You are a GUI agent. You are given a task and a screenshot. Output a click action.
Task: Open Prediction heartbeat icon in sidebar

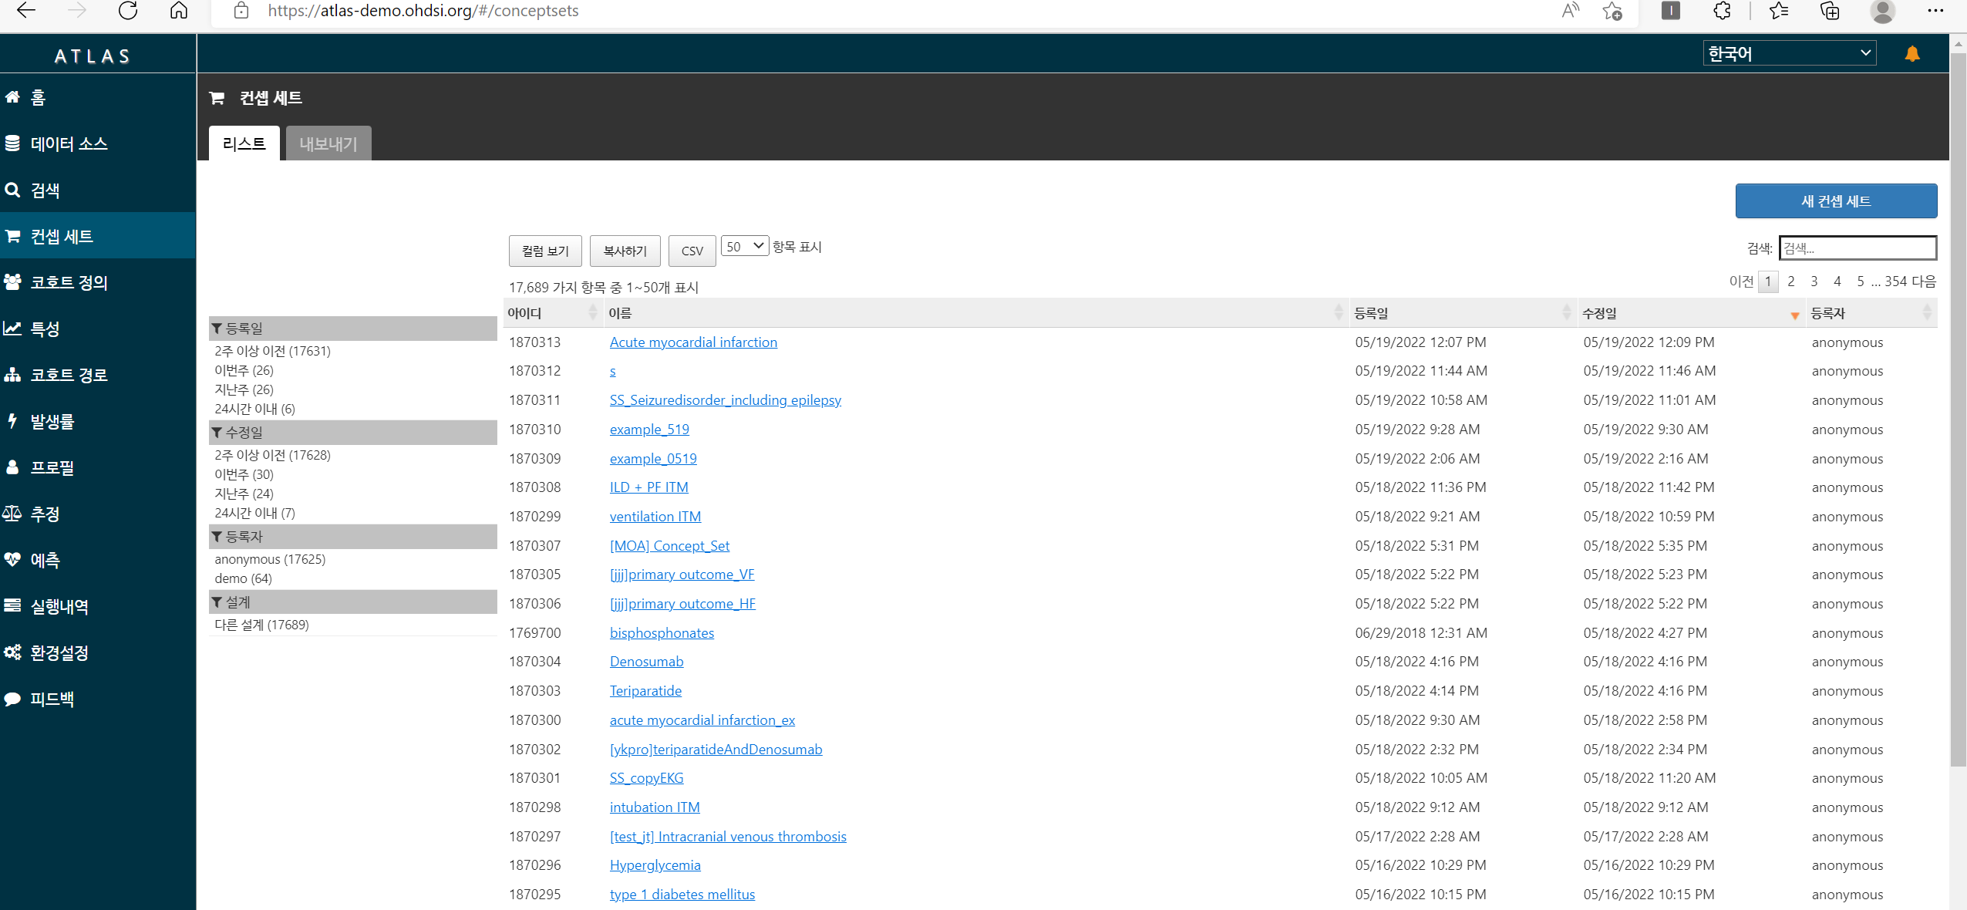point(12,560)
